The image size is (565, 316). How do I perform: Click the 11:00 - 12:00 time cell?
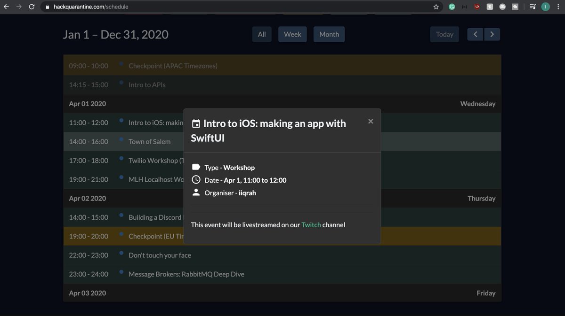(89, 123)
